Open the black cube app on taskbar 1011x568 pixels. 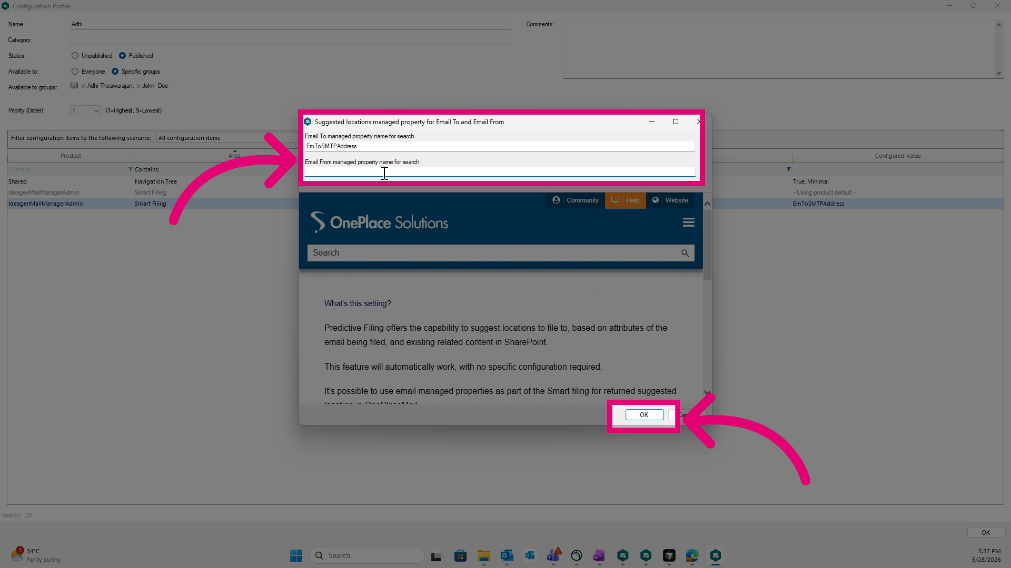click(669, 555)
